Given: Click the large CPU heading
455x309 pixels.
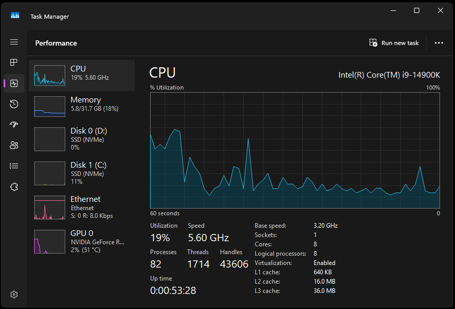Looking at the screenshot, I should click(162, 72).
